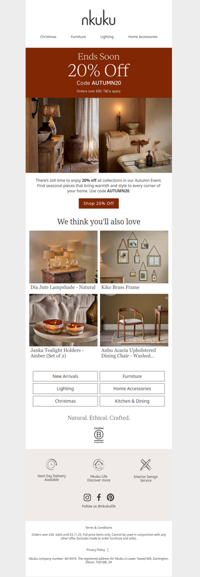This screenshot has height=577, width=200.
Task: Open the Privacy Policy link
Action: coord(96,550)
